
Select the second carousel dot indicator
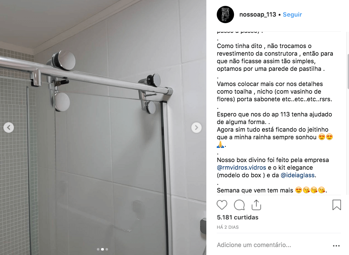(x=102, y=249)
